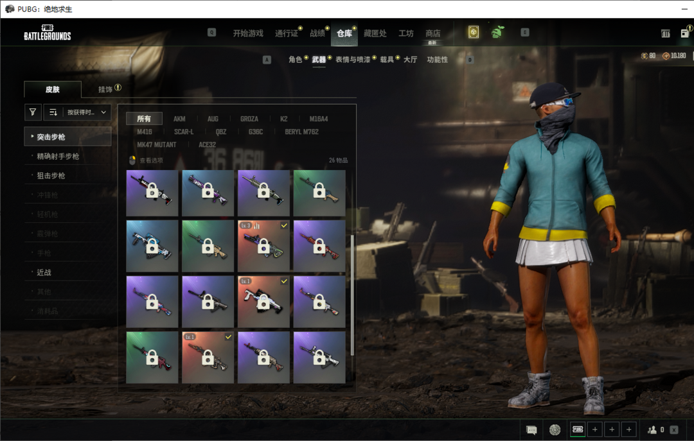The width and height of the screenshot is (694, 441).
Task: Open the 商店 menu
Action: (432, 33)
